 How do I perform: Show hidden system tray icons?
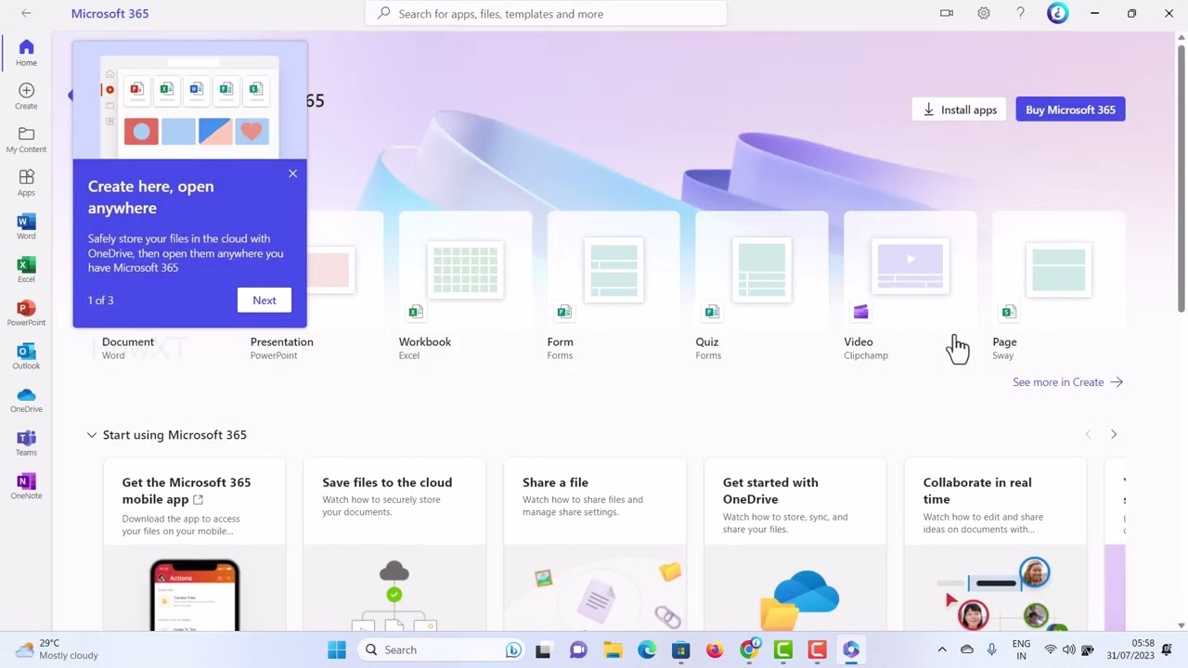pyautogui.click(x=942, y=650)
